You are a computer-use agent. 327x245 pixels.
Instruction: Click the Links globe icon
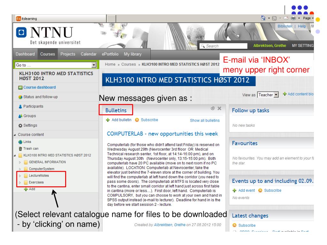(x=20, y=142)
